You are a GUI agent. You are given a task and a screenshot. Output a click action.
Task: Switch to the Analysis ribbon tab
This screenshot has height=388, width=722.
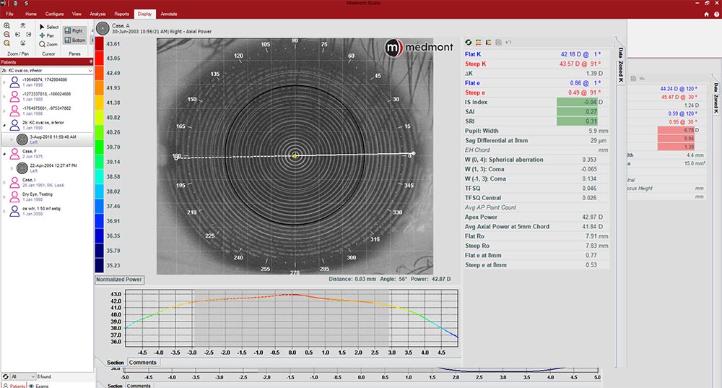(x=97, y=14)
